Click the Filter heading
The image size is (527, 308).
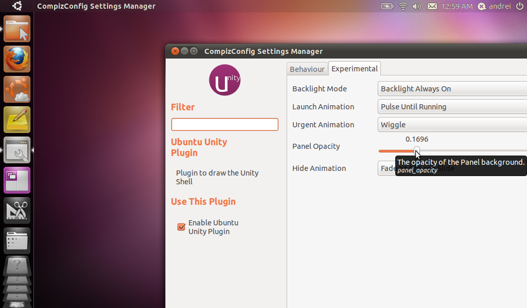[x=183, y=107]
